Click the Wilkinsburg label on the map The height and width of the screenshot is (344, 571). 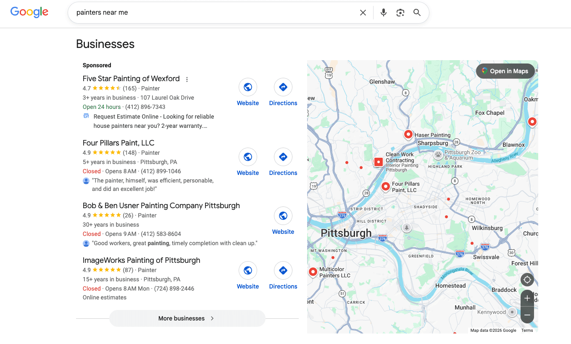(x=487, y=228)
